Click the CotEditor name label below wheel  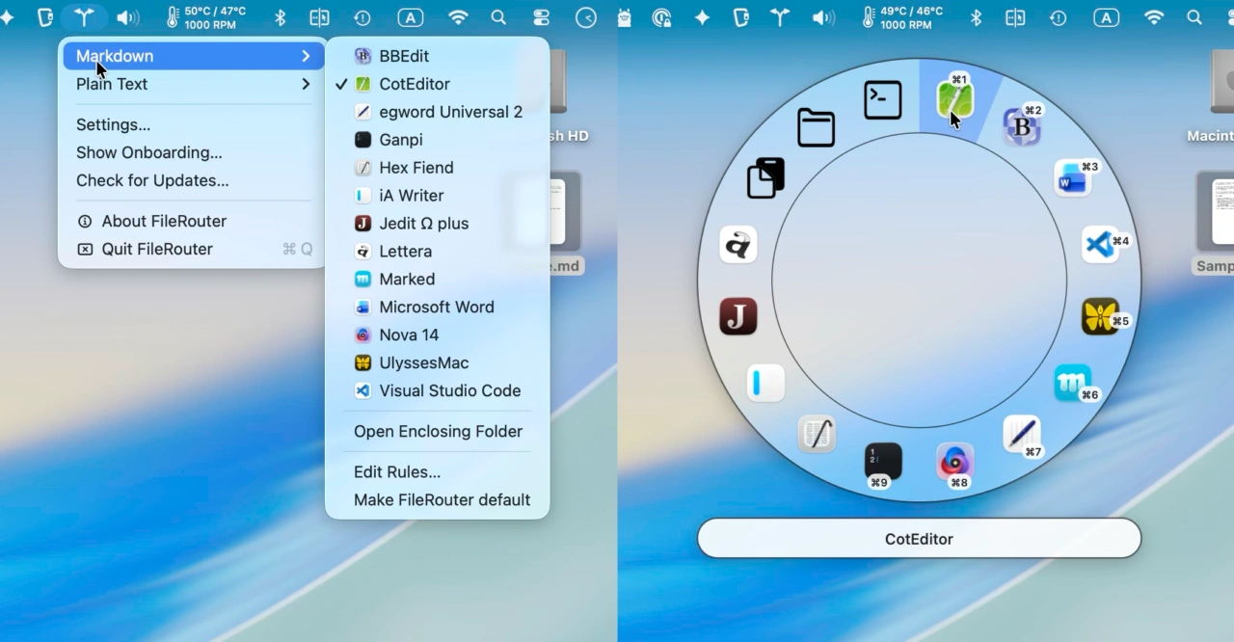(919, 539)
